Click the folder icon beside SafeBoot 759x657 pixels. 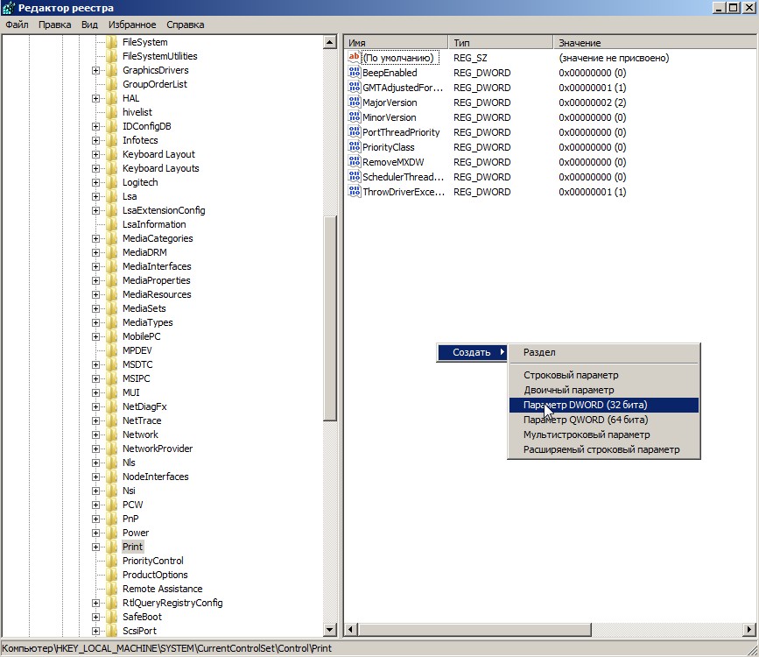(x=111, y=617)
